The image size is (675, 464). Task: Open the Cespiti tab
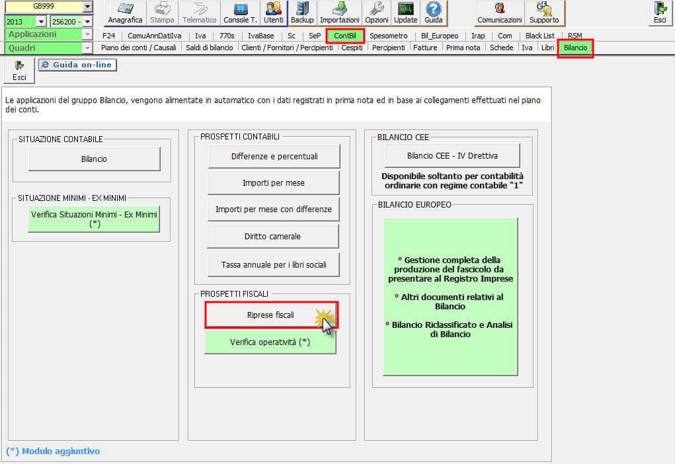[352, 48]
